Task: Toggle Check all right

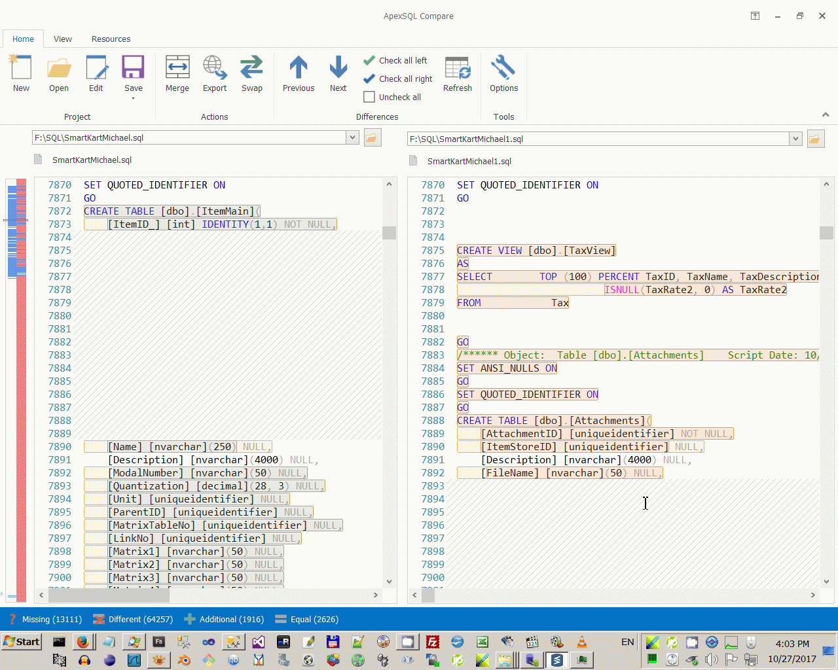Action: point(398,79)
